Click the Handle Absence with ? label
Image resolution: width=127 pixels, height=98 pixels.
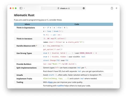pyautogui.click(x=27, y=46)
